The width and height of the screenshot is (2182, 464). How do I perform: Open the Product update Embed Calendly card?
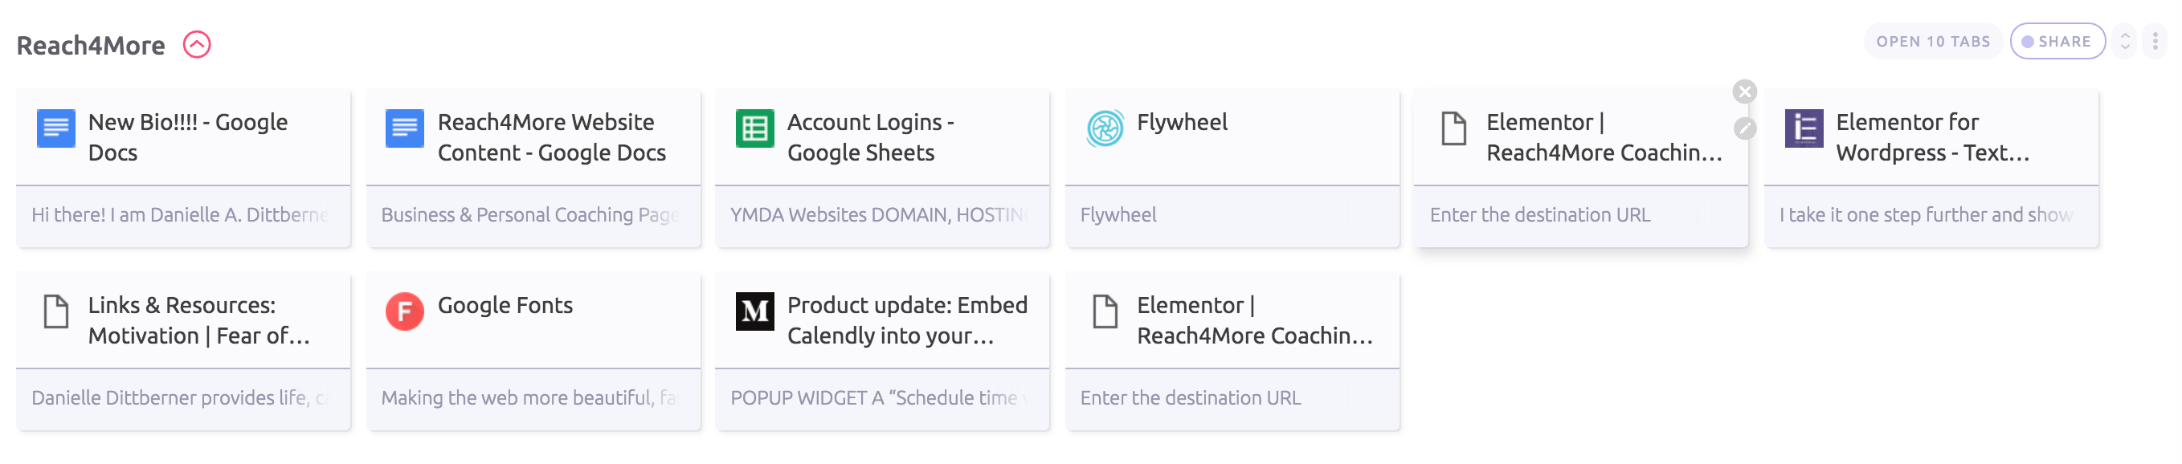(882, 320)
